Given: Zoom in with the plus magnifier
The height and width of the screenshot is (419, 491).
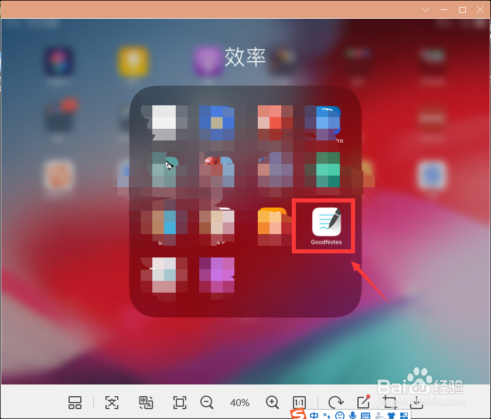Looking at the screenshot, I should click(x=272, y=402).
